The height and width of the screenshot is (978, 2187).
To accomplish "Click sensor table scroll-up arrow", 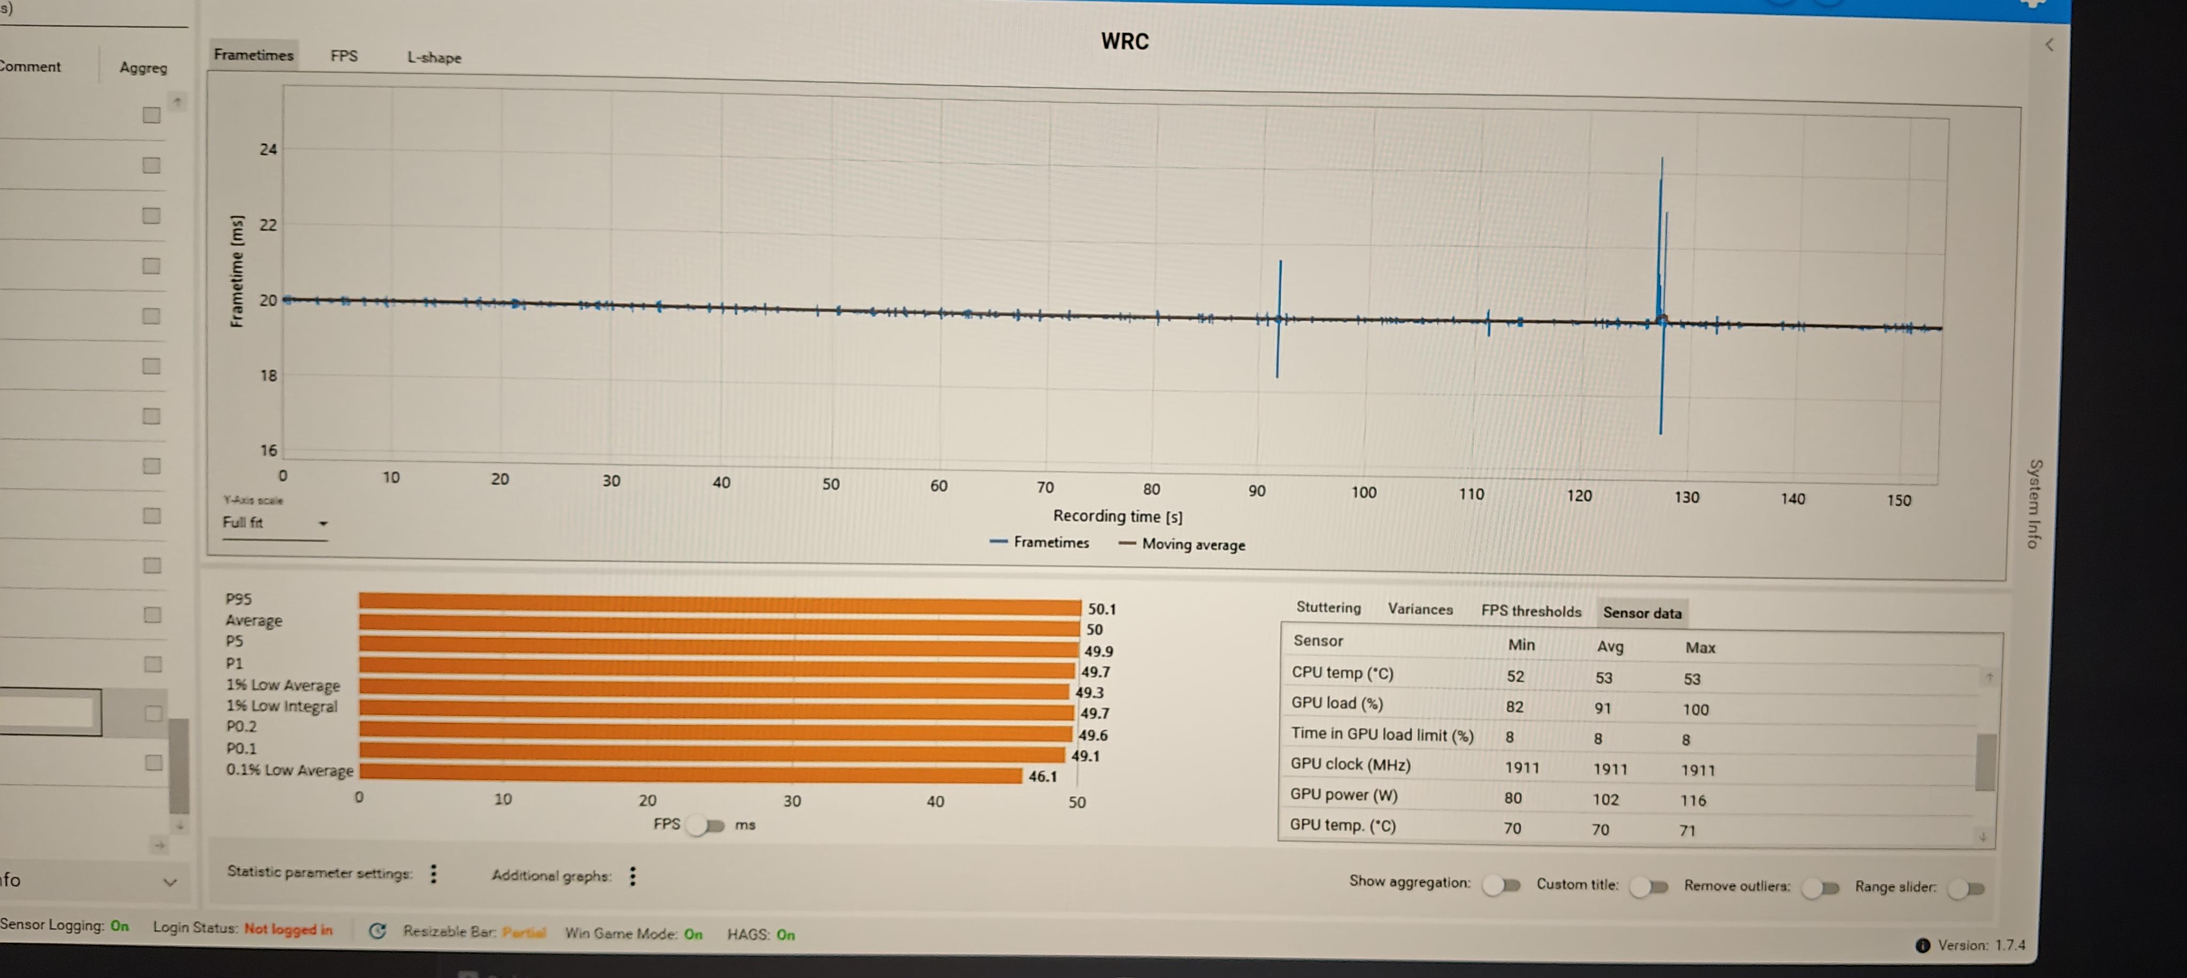I will [x=1988, y=676].
